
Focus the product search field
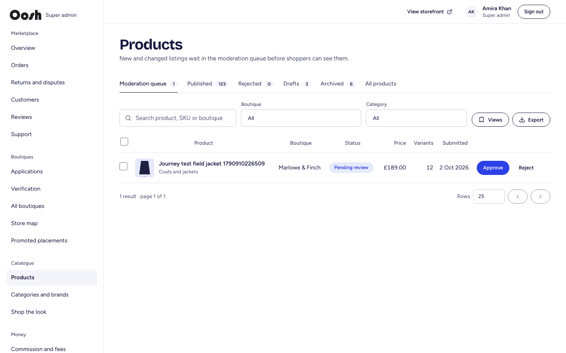pyautogui.click(x=178, y=118)
